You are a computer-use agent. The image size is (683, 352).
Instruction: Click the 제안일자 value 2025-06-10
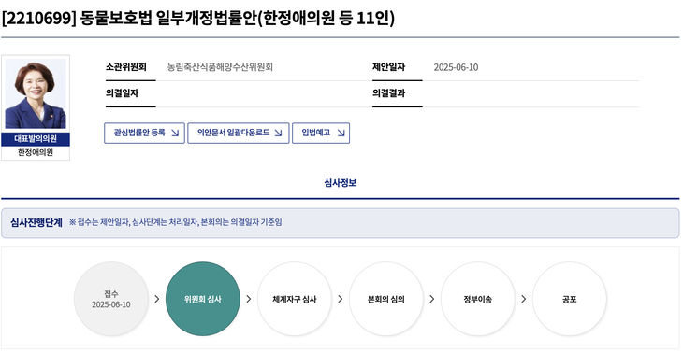[456, 67]
